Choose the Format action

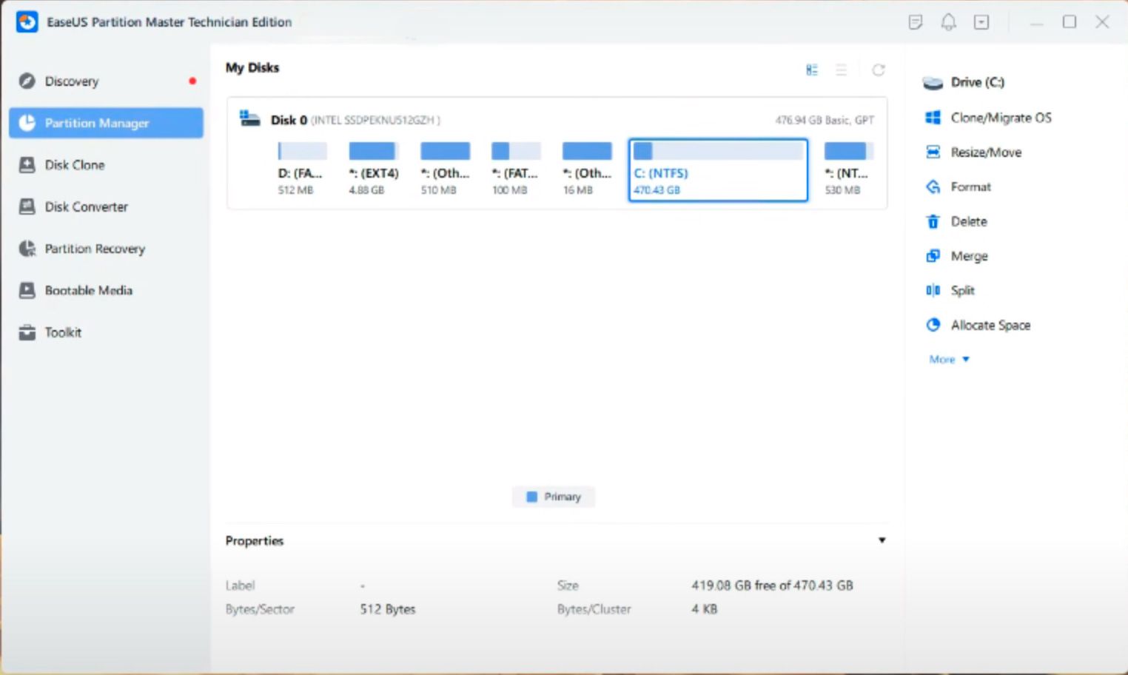[x=970, y=187]
